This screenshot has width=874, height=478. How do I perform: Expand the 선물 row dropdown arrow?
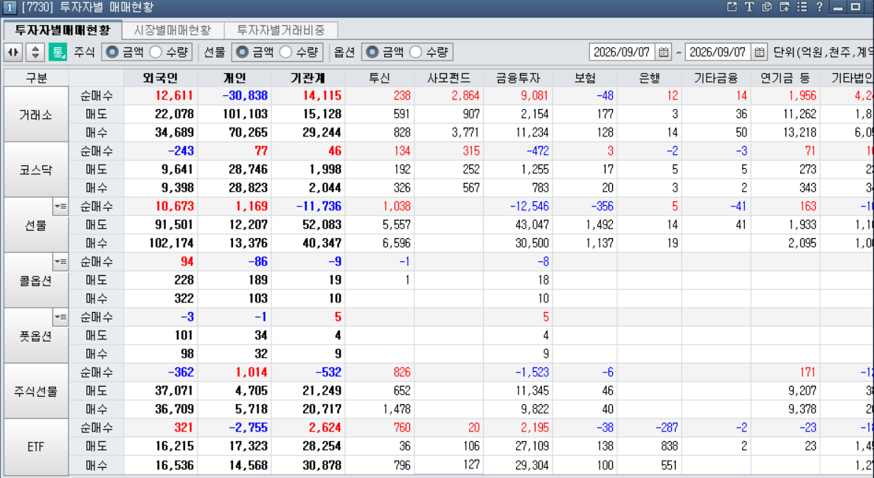pyautogui.click(x=60, y=207)
